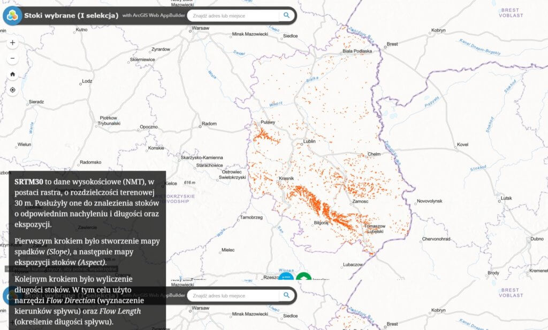This screenshot has width=548, height=330.
Task: Zoom out on the map with minus button
Action: tap(13, 58)
